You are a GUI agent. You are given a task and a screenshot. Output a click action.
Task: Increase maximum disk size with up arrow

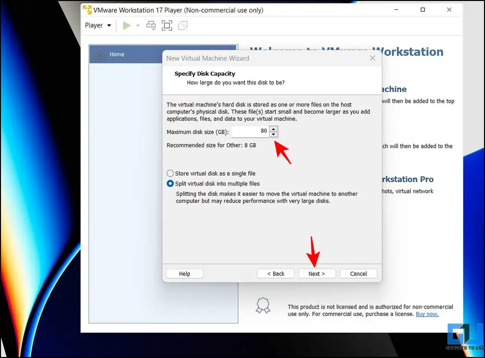[x=273, y=129]
